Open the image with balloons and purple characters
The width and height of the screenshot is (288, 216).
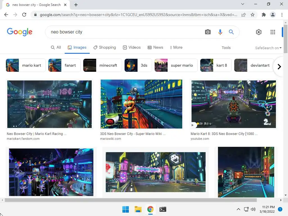tap(51, 172)
